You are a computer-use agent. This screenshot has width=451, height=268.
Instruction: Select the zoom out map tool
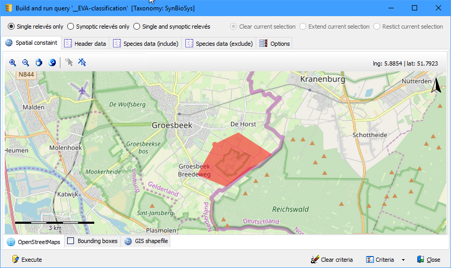26,62
